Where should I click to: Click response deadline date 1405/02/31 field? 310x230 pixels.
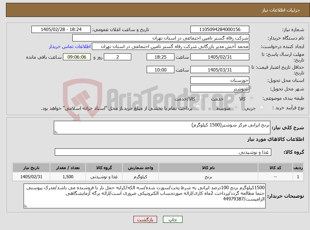pyautogui.click(x=220, y=57)
